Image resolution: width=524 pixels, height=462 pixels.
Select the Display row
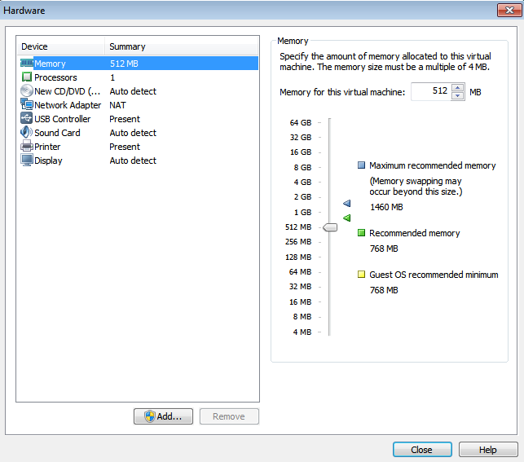click(x=138, y=161)
